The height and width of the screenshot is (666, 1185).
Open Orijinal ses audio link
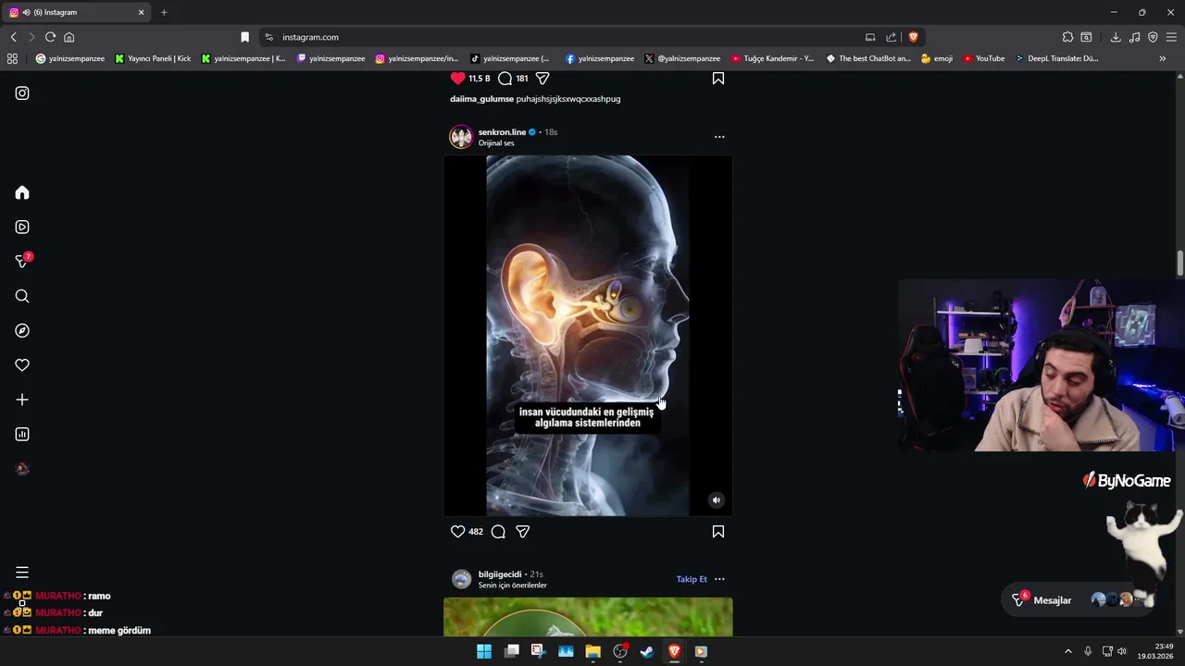496,143
